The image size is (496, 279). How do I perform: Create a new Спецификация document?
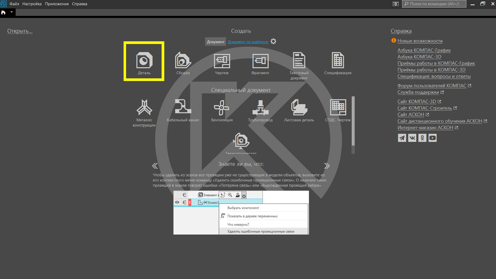338,63
